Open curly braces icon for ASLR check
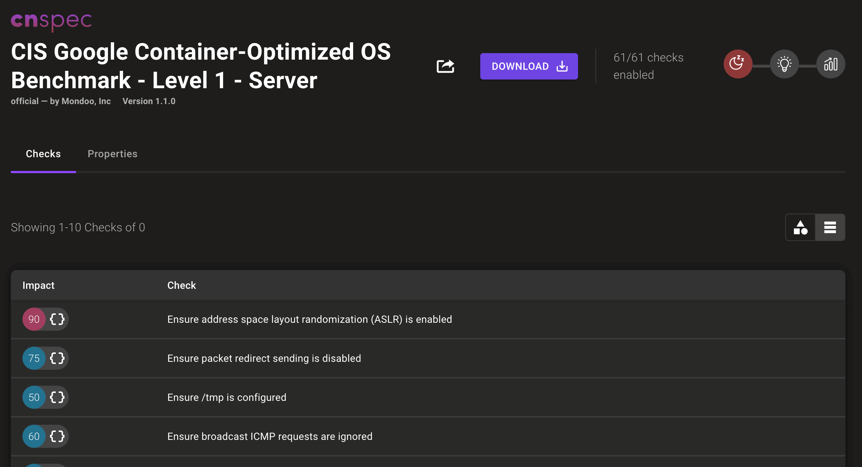This screenshot has width=862, height=467. 57,319
